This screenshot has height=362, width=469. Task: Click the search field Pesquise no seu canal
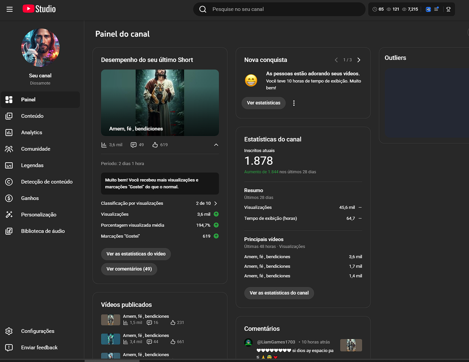[x=284, y=9]
